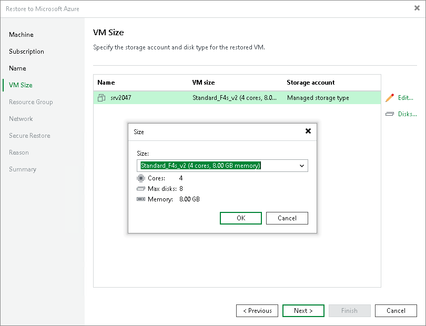Click the Cores processor icon

pyautogui.click(x=141, y=178)
